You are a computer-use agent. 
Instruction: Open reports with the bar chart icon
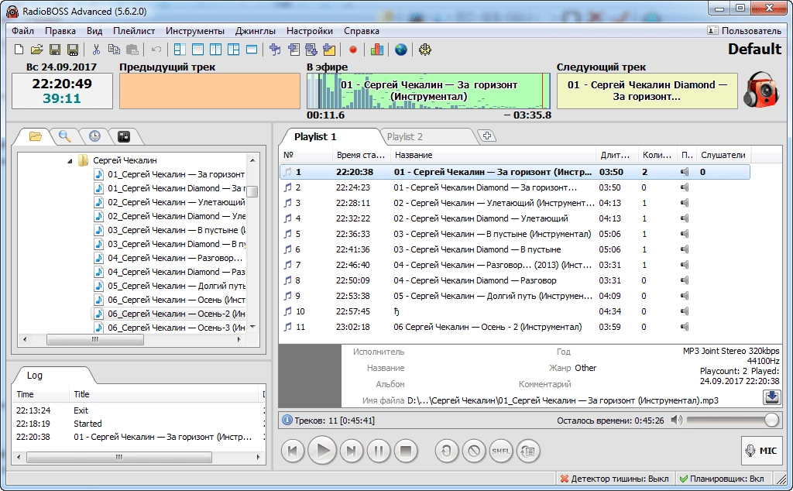coord(377,50)
